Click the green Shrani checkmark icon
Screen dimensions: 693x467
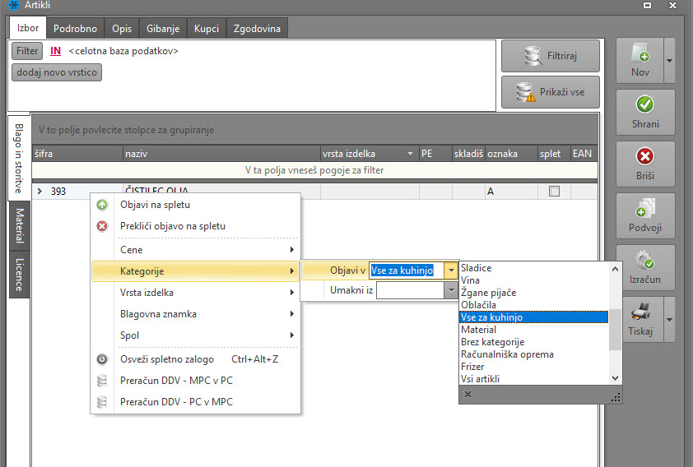click(x=645, y=104)
